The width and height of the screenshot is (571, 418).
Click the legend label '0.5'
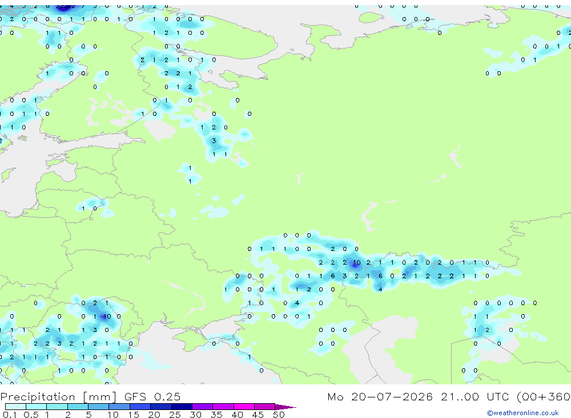click(31, 415)
